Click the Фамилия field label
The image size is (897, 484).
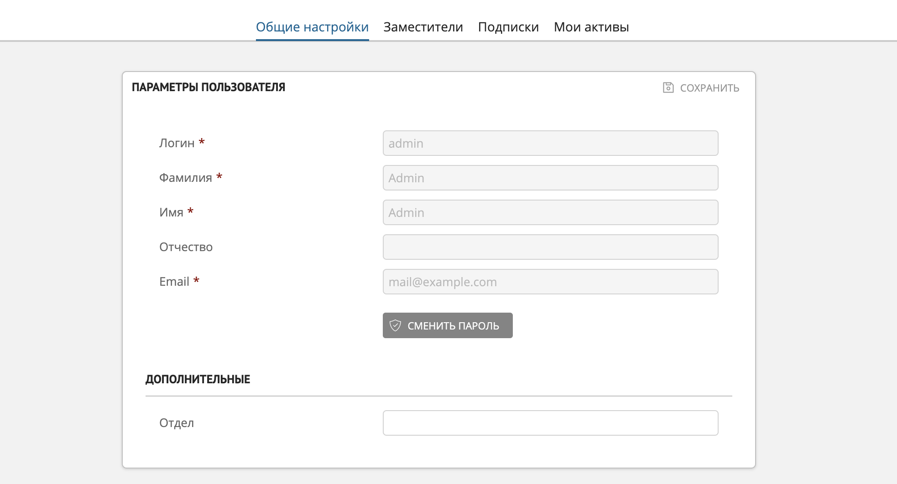tap(185, 178)
